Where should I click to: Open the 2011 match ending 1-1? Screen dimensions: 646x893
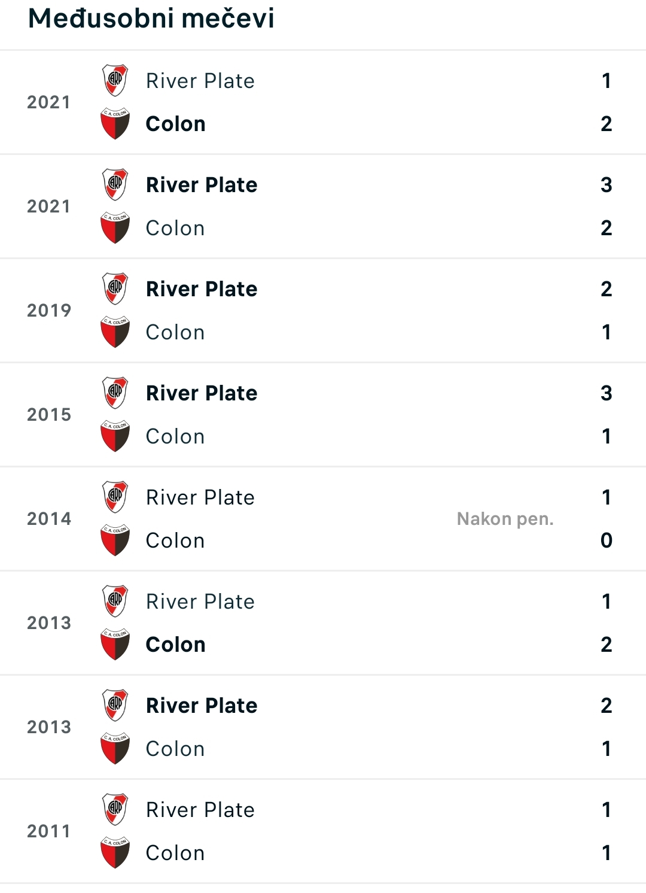[323, 831]
